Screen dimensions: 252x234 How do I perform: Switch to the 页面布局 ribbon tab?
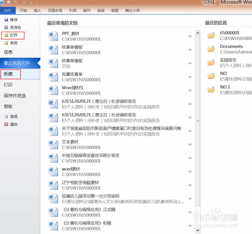pos(55,11)
